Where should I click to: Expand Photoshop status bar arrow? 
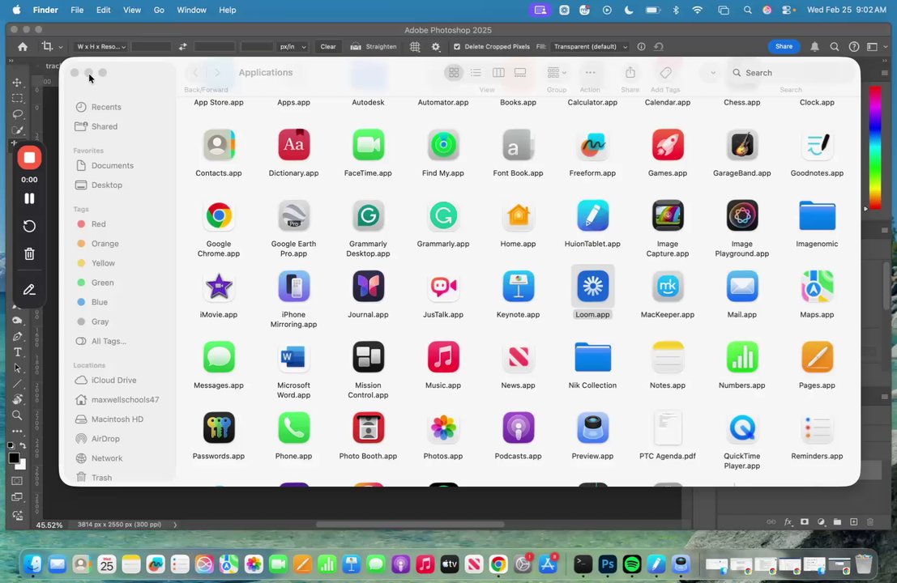click(175, 525)
